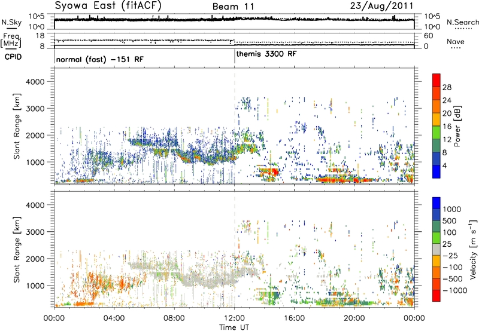This screenshot has height=331, width=479.
Task: Click the "16" label on the Power colorbar
Action: click(447, 127)
